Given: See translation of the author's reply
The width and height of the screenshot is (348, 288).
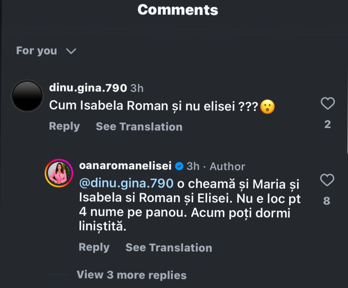Looking at the screenshot, I should coord(169,248).
